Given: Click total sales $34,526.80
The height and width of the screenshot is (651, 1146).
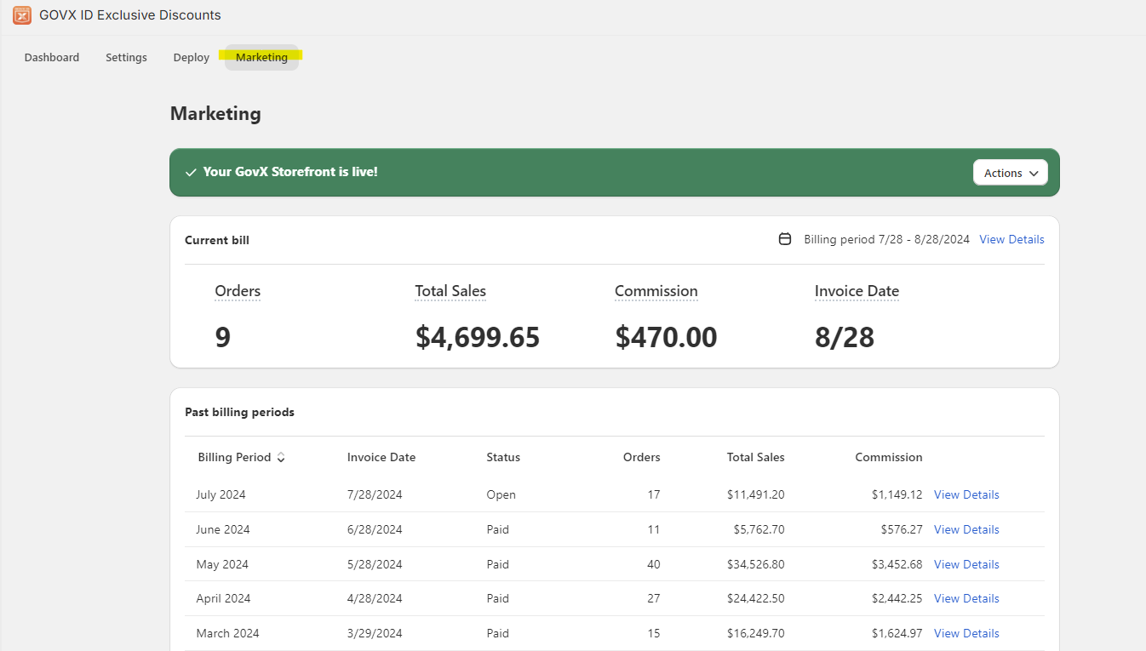Looking at the screenshot, I should [x=756, y=565].
